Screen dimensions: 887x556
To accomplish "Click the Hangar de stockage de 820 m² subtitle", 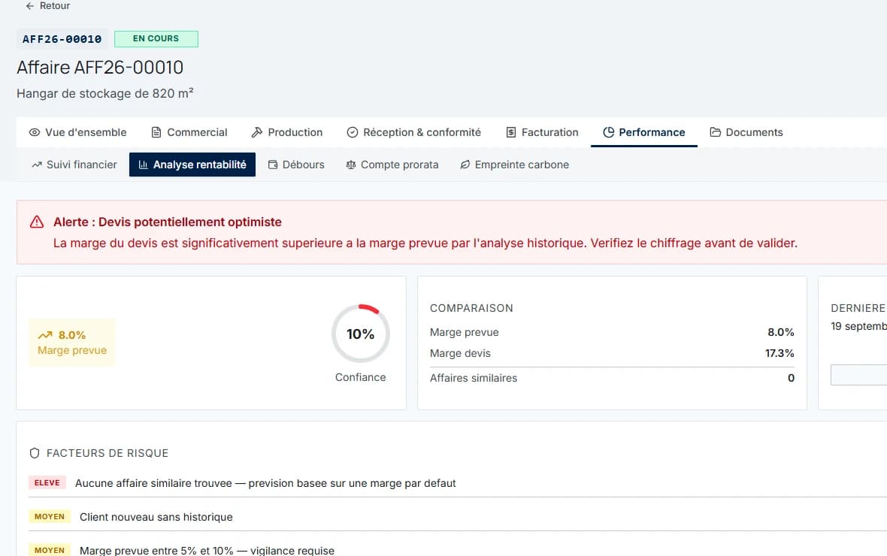I will [105, 93].
